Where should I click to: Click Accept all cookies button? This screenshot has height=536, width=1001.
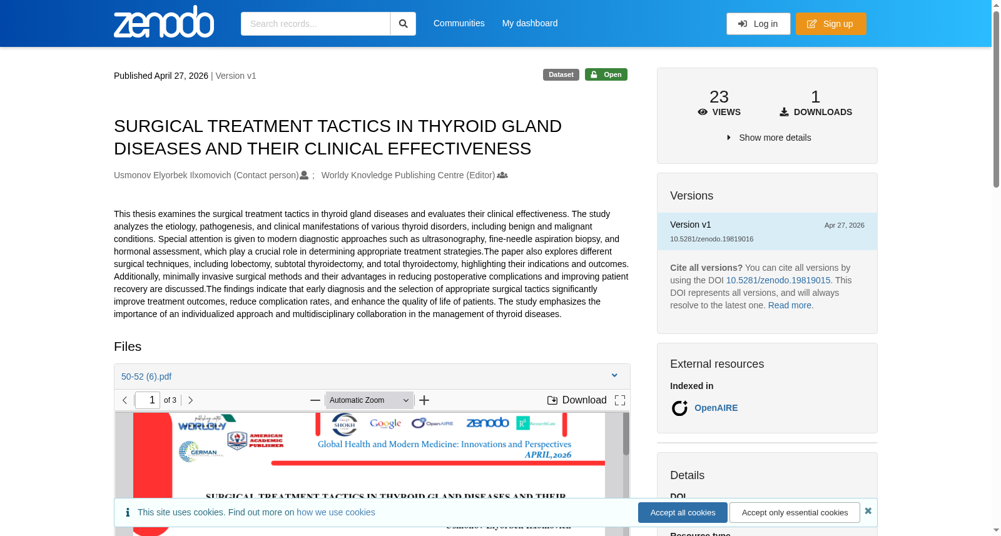[x=683, y=512]
